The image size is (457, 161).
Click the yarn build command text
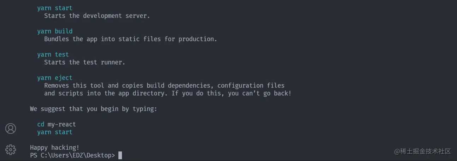(55, 31)
